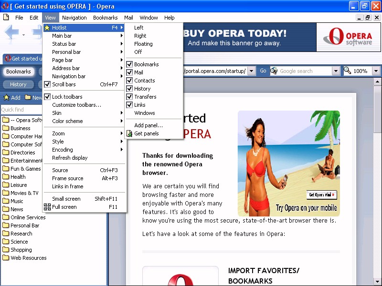Click the Google search magnifier icon
Image resolution: width=382 pixels, height=286 pixels.
tap(274, 71)
